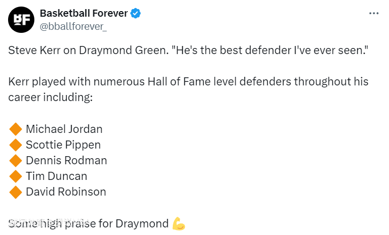389x235 pixels.
Task: Click the "praise for Draymond" closing line
Action: pos(126,223)
